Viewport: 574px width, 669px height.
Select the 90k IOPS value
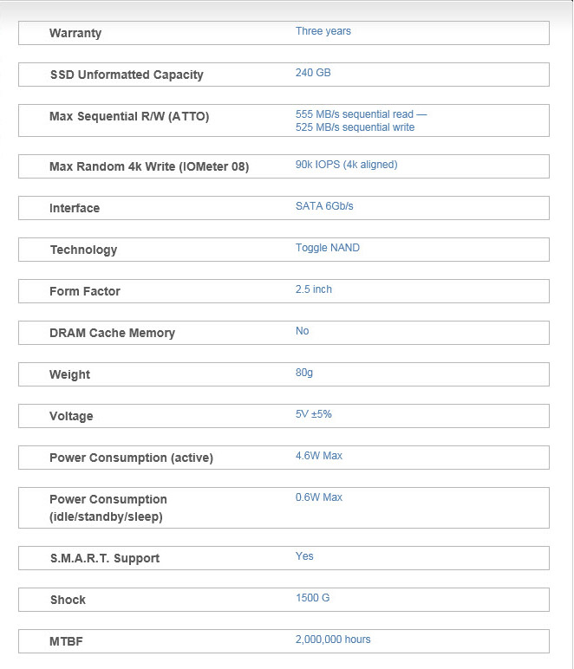[x=346, y=165]
